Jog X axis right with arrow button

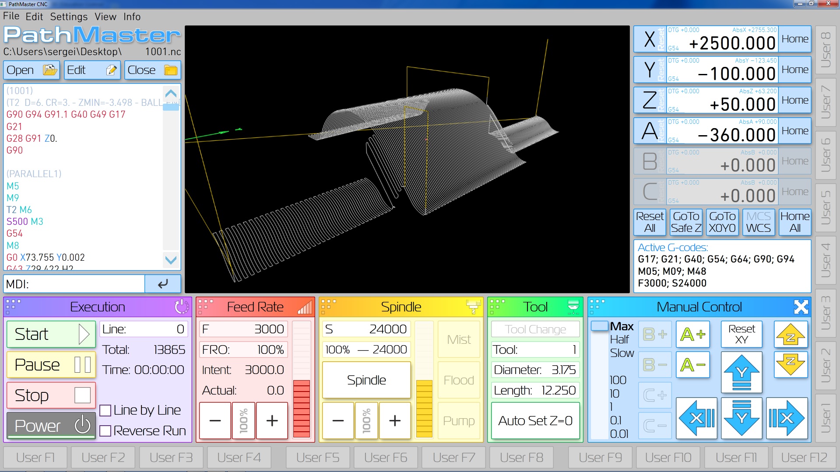tap(787, 418)
